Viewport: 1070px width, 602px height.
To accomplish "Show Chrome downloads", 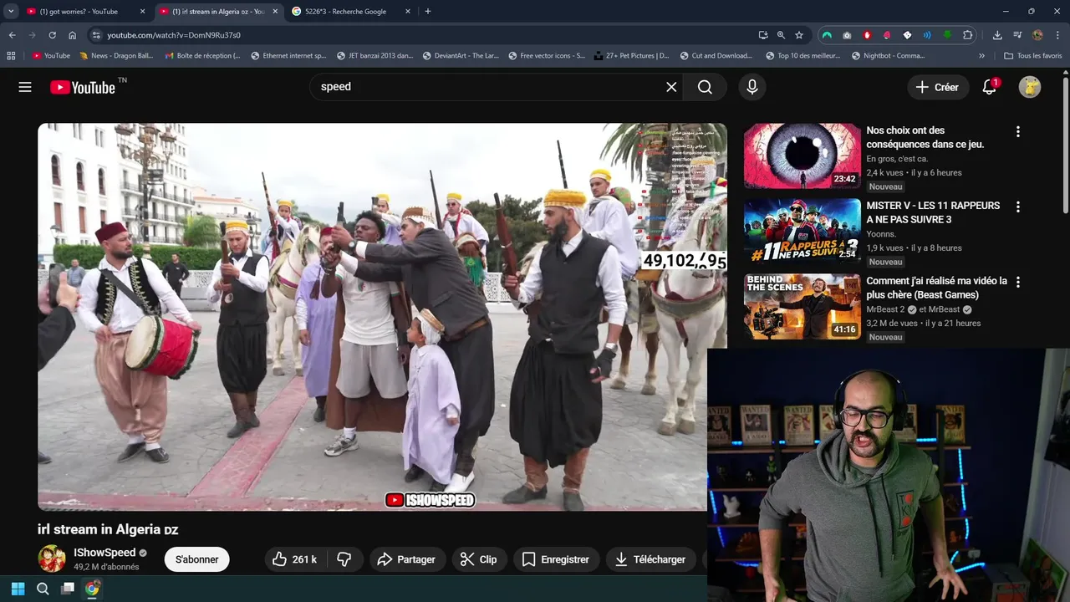I will [997, 35].
